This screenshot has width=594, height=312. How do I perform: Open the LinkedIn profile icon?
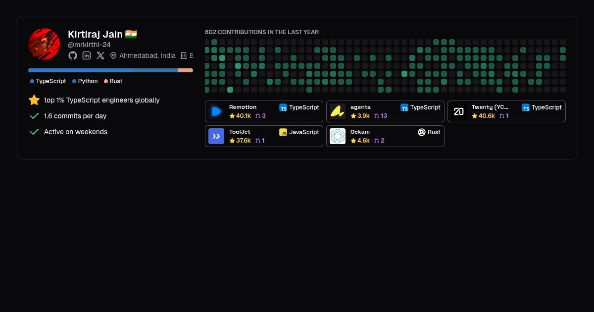(87, 55)
